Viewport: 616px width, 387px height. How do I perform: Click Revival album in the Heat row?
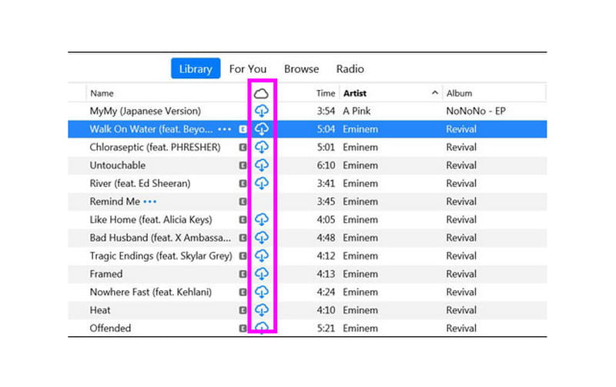click(461, 310)
